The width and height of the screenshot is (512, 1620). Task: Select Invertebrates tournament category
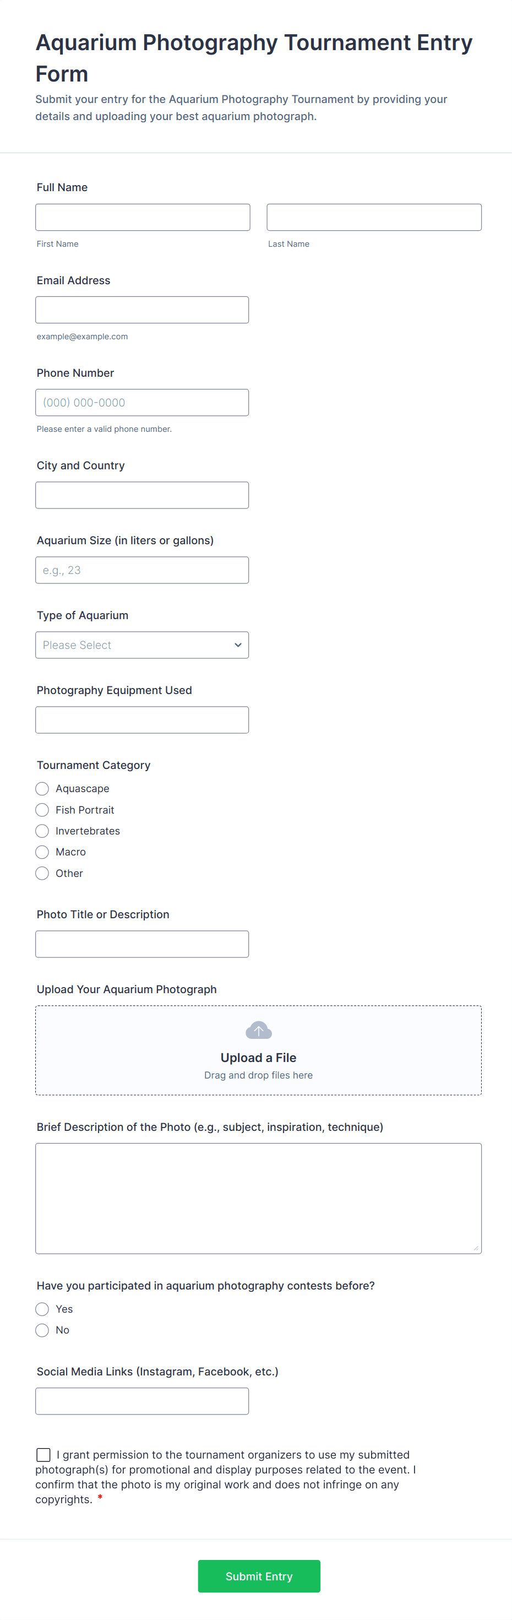(42, 831)
